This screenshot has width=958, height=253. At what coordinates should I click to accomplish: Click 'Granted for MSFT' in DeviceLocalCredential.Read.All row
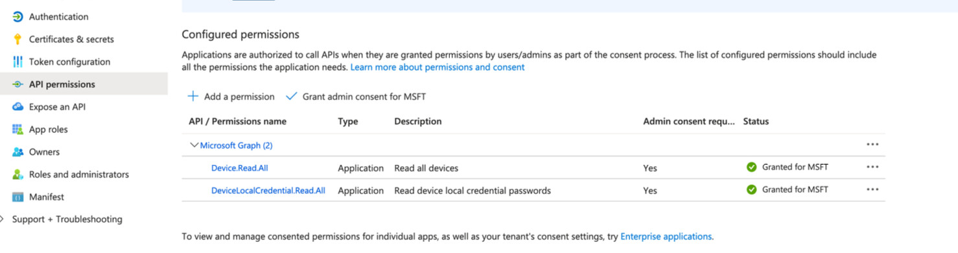pyautogui.click(x=795, y=190)
